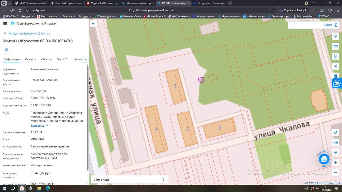Select the ruler measurement tool

pyautogui.click(x=336, y=46)
